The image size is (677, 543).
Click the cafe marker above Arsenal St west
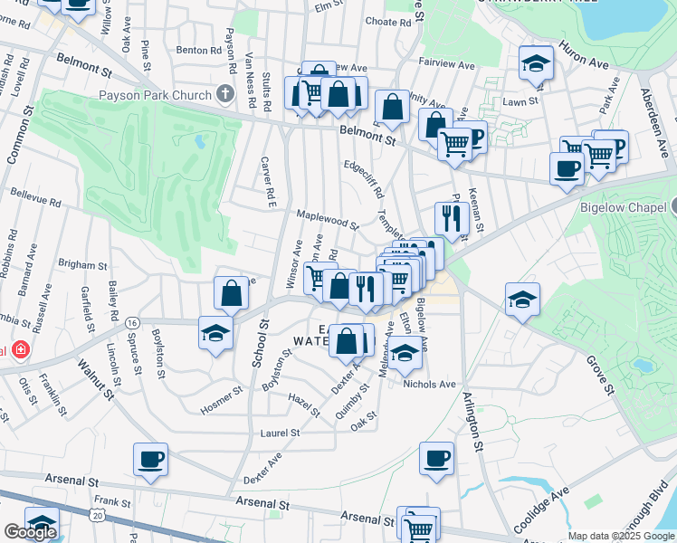click(150, 458)
